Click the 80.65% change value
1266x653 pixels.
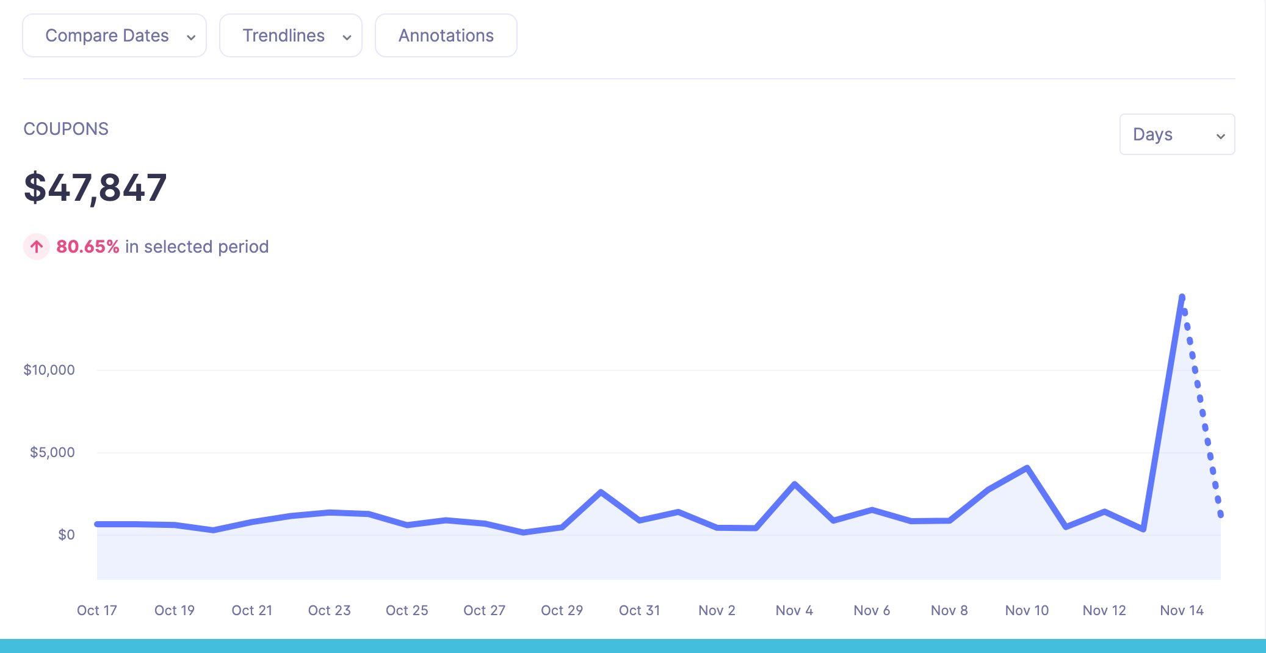[x=88, y=247]
